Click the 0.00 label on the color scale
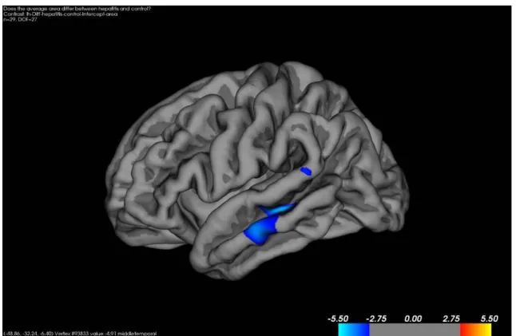The height and width of the screenshot is (336, 516). [413, 318]
